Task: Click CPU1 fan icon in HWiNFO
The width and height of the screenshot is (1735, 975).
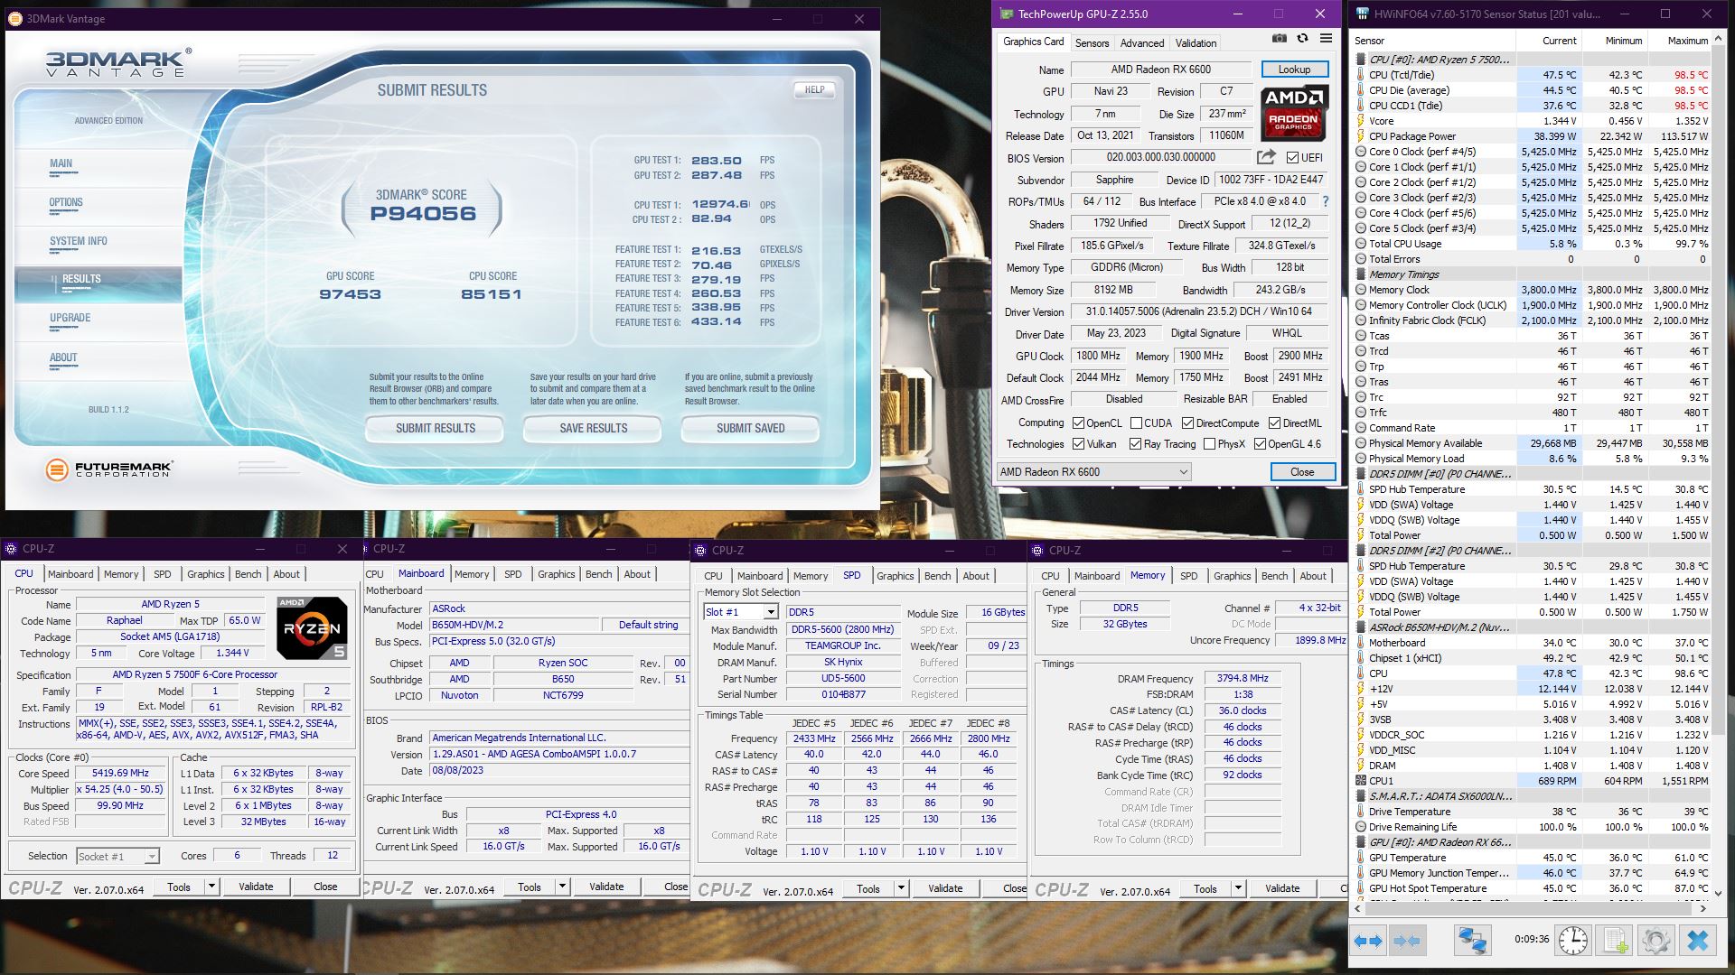Action: [x=1361, y=781]
